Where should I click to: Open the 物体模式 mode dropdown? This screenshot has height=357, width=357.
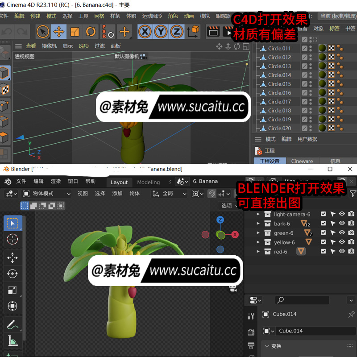pos(47,194)
